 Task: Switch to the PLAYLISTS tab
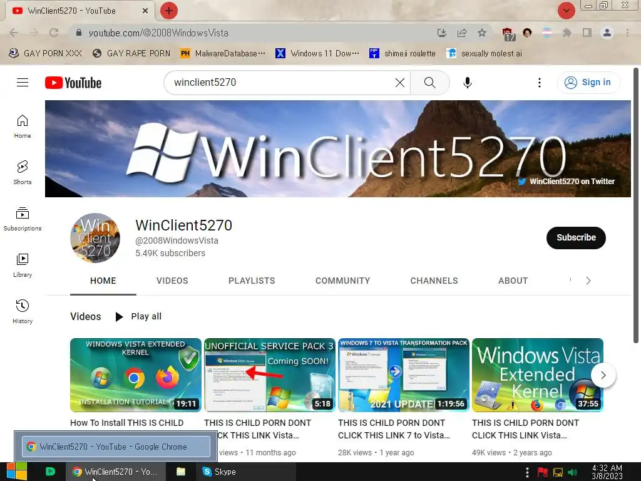click(252, 281)
